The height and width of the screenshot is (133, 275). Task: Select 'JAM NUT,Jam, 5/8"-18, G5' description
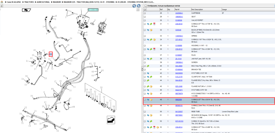201,59
